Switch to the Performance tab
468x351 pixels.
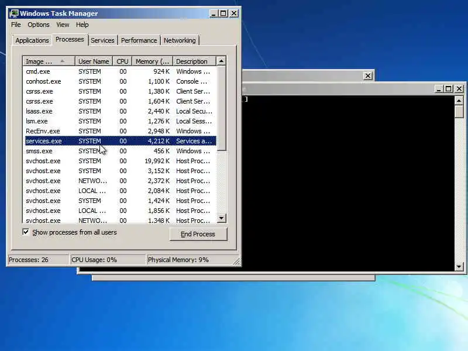click(139, 40)
